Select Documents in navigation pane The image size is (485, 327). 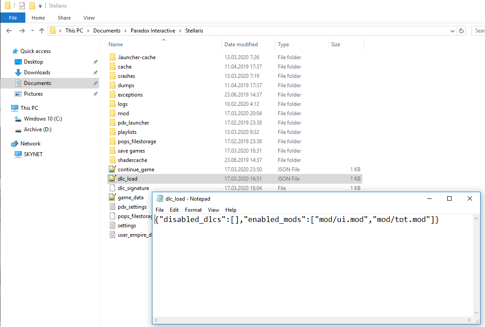click(37, 83)
